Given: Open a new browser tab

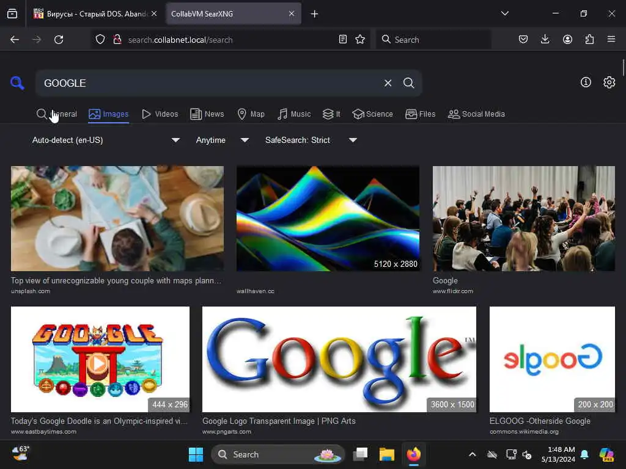Looking at the screenshot, I should (x=315, y=14).
